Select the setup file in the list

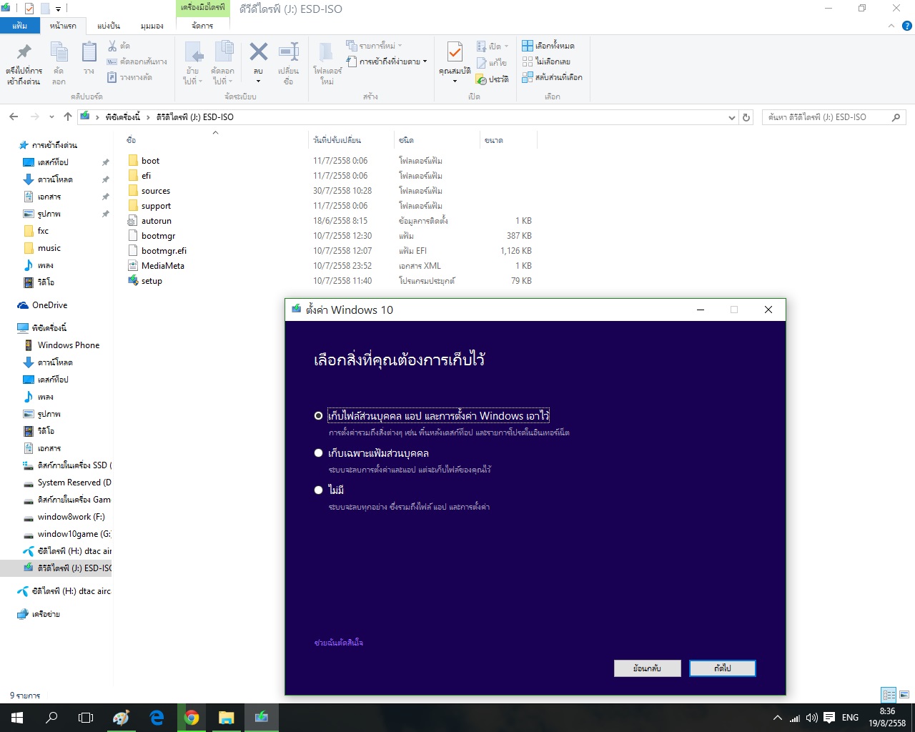click(152, 281)
